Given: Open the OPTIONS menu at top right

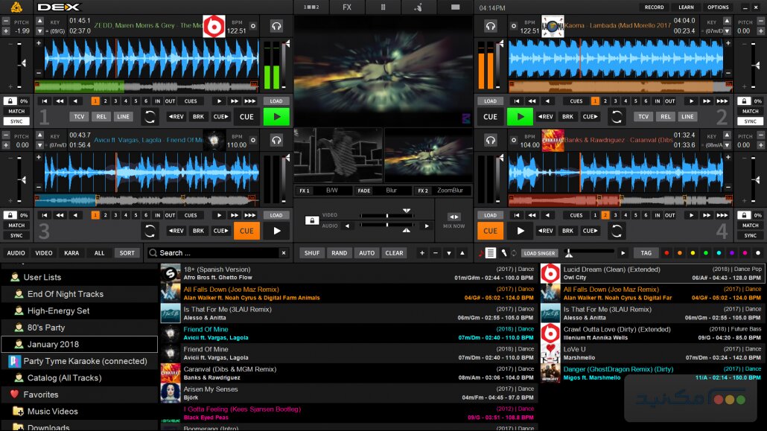Looking at the screenshot, I should click(x=719, y=7).
